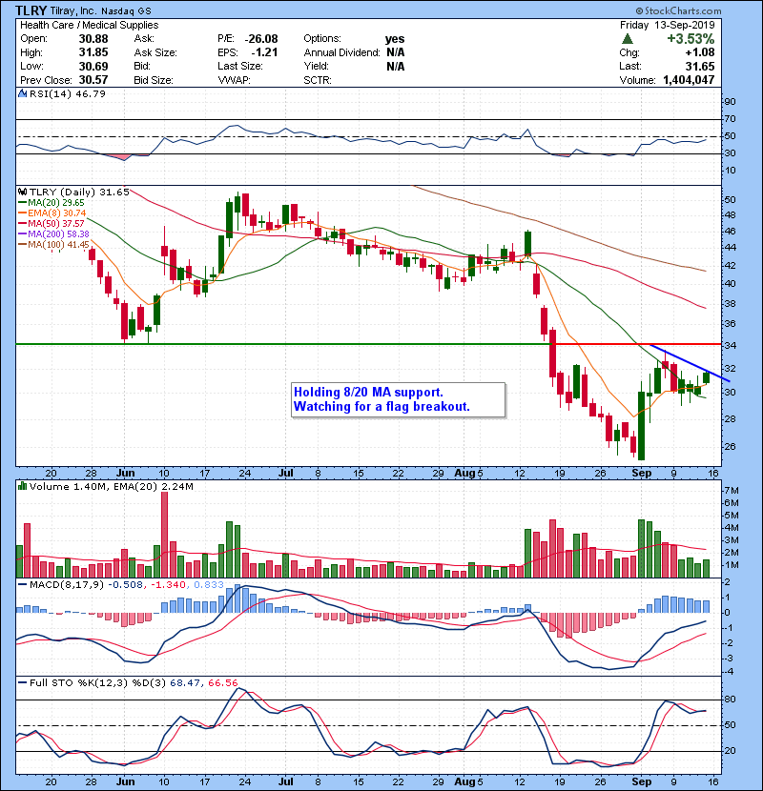763x791 pixels.
Task: Click the MA(100) 41.45 legend entry
Action: click(x=53, y=245)
